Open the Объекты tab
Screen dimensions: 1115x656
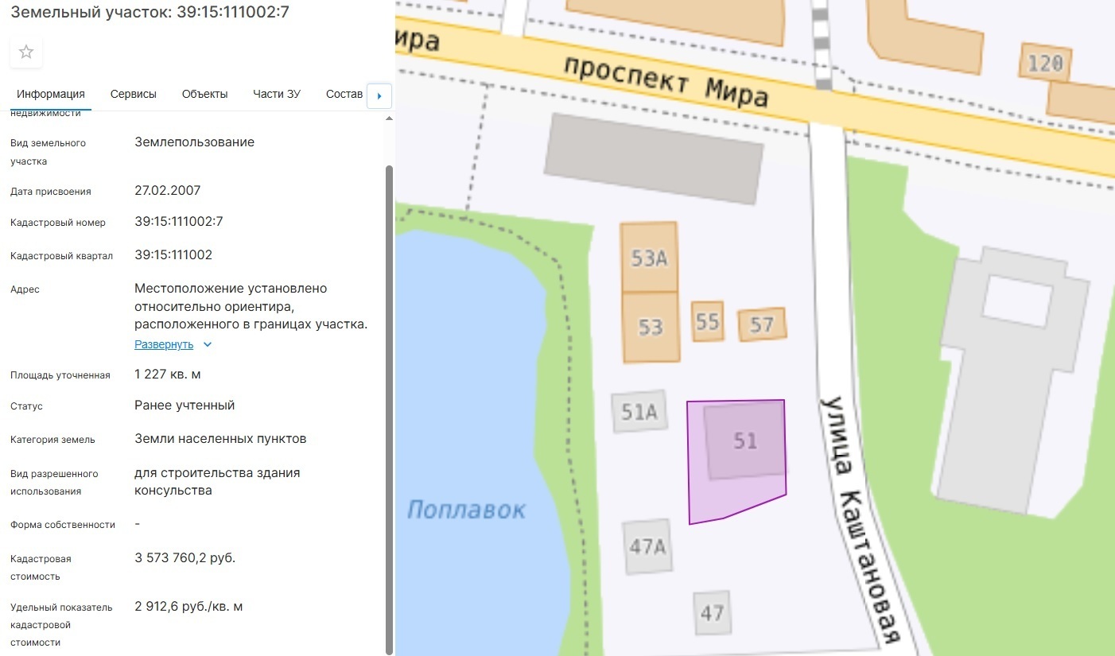point(204,94)
